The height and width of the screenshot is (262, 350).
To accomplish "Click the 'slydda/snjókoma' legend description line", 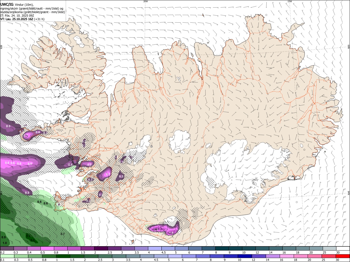I will tap(33, 12).
